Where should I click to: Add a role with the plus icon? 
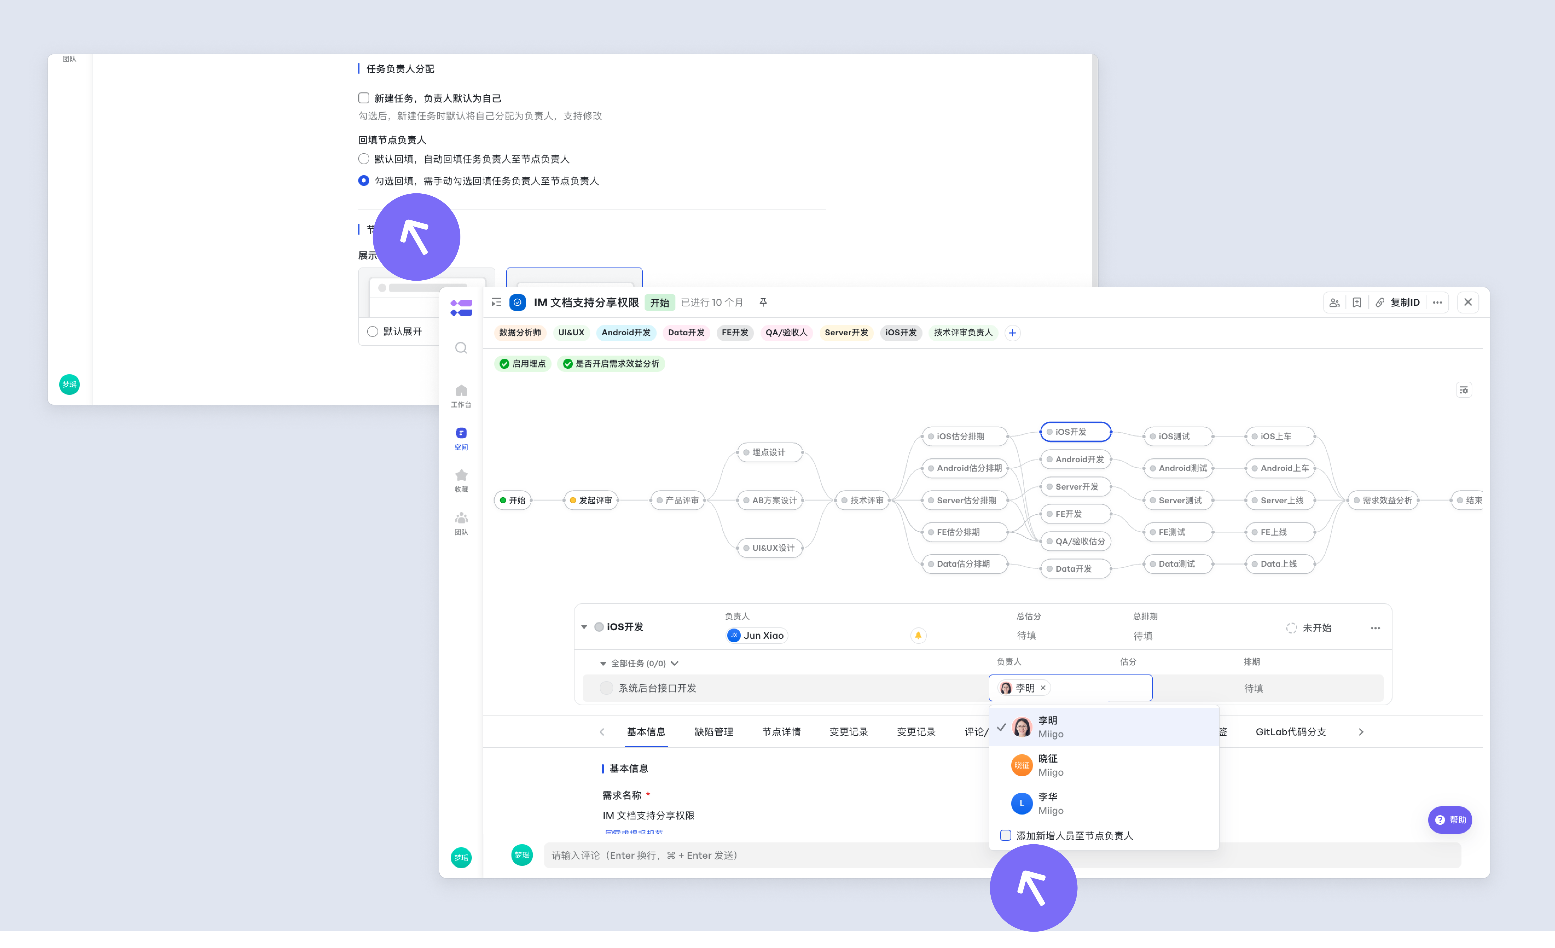(x=1012, y=333)
